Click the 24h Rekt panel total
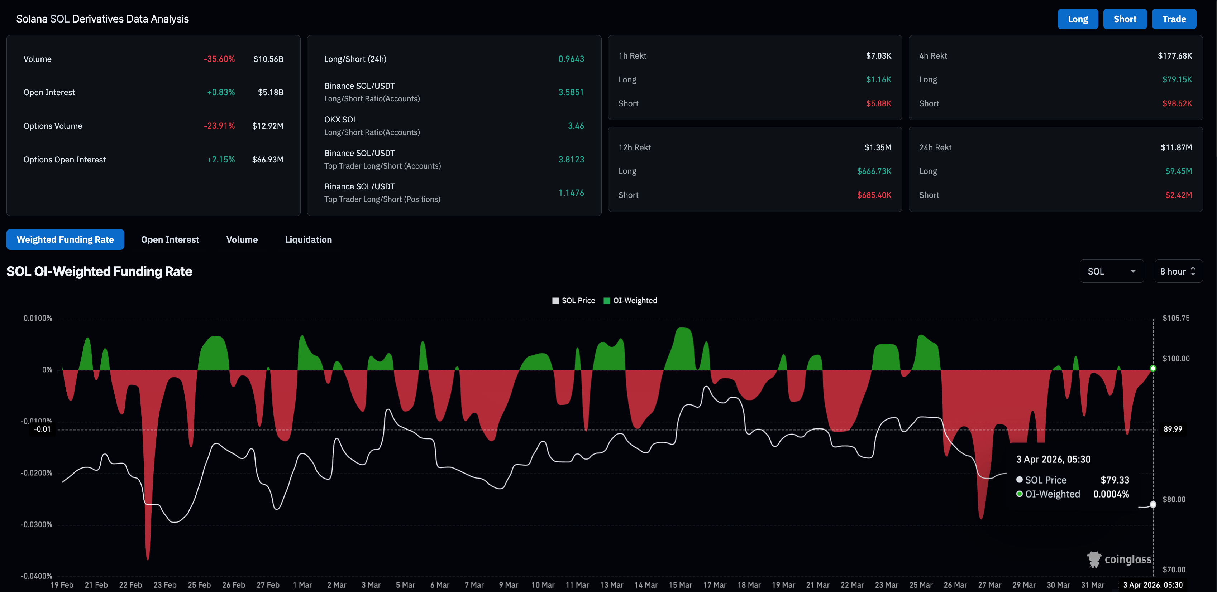 pyautogui.click(x=1176, y=148)
